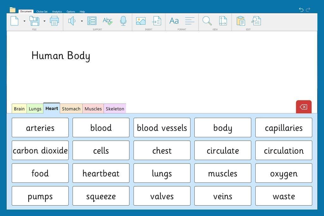The image size is (324, 216).
Task: Open the Aa font formatting tool
Action: (x=174, y=21)
